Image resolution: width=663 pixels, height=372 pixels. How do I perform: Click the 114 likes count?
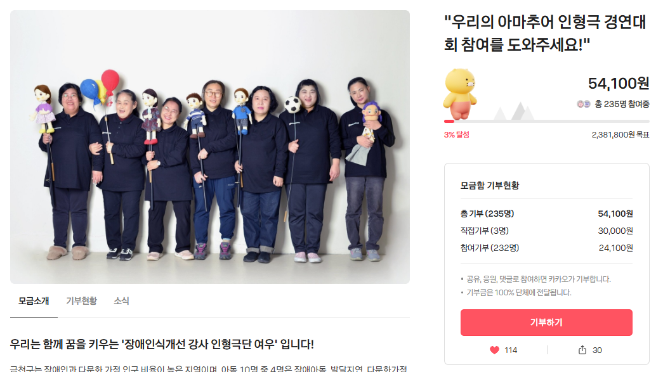511,350
